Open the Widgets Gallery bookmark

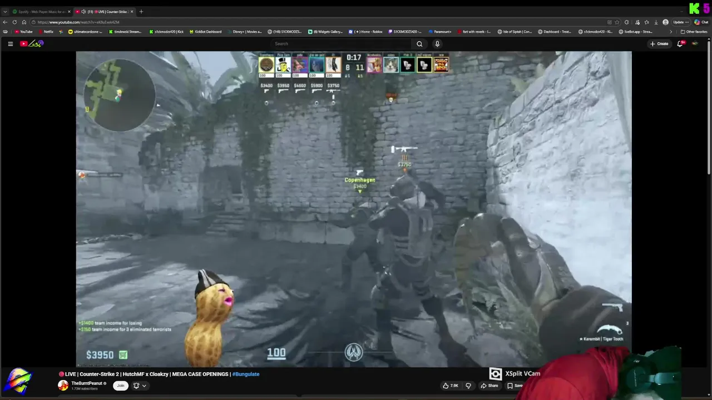pos(325,32)
